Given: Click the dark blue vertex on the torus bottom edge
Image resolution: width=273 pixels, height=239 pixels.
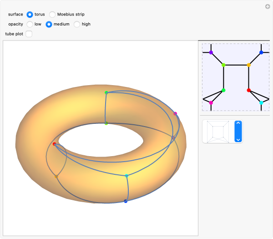Looking at the screenshot, I should point(126,201).
